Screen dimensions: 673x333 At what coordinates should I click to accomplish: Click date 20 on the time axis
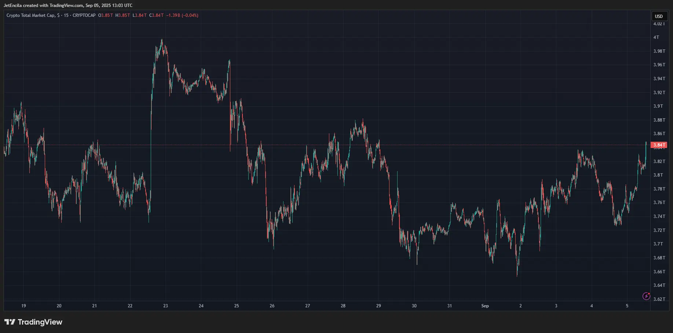[x=59, y=306]
